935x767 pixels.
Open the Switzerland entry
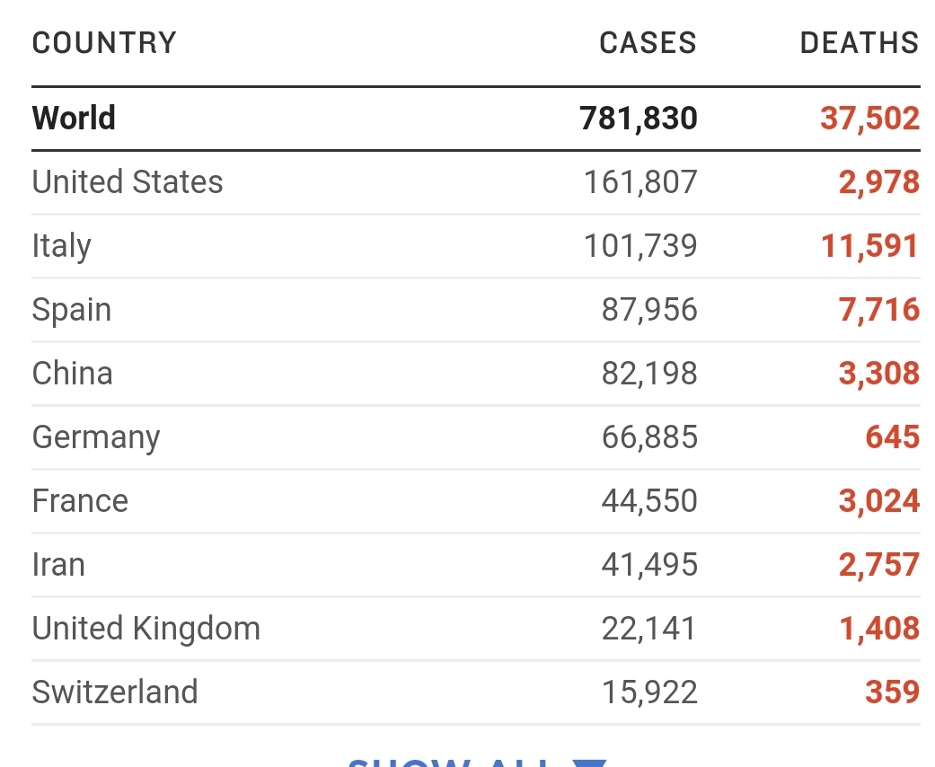click(x=115, y=692)
